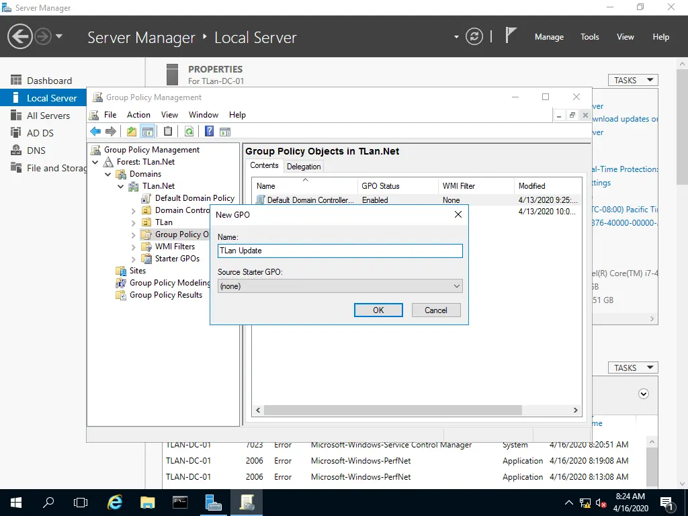This screenshot has width=688, height=516.
Task: Open the Window menu
Action: [204, 114]
